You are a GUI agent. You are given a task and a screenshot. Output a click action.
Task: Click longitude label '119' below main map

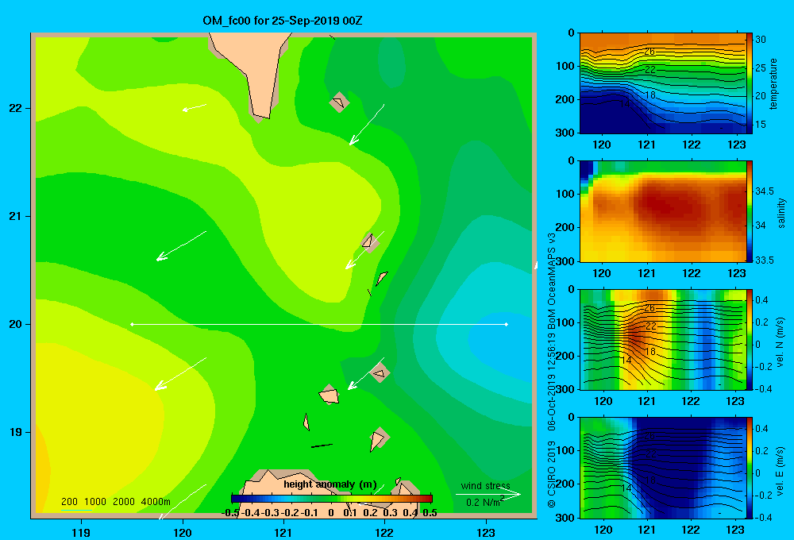click(x=82, y=532)
